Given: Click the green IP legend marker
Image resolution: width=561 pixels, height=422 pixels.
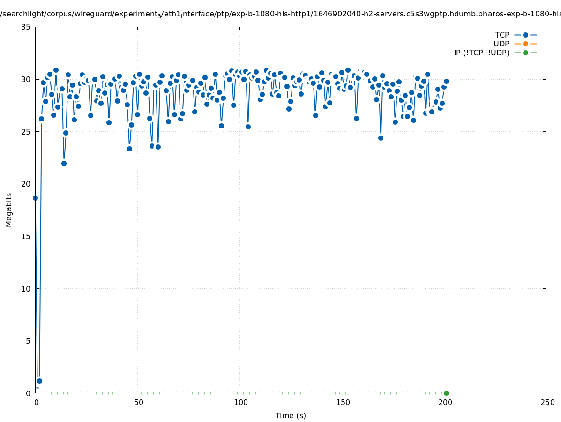Looking at the screenshot, I should [x=525, y=53].
